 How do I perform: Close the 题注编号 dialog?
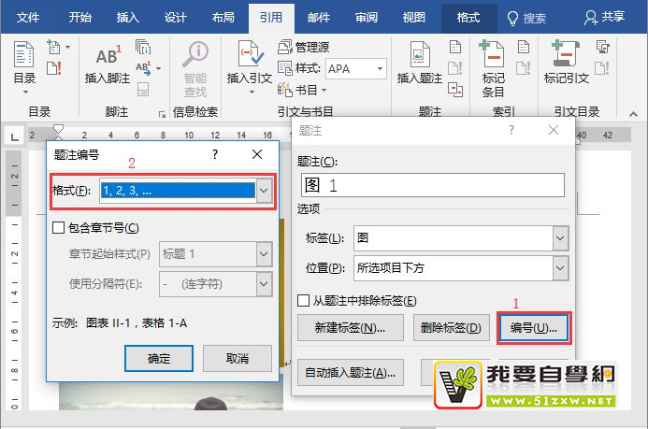click(257, 154)
